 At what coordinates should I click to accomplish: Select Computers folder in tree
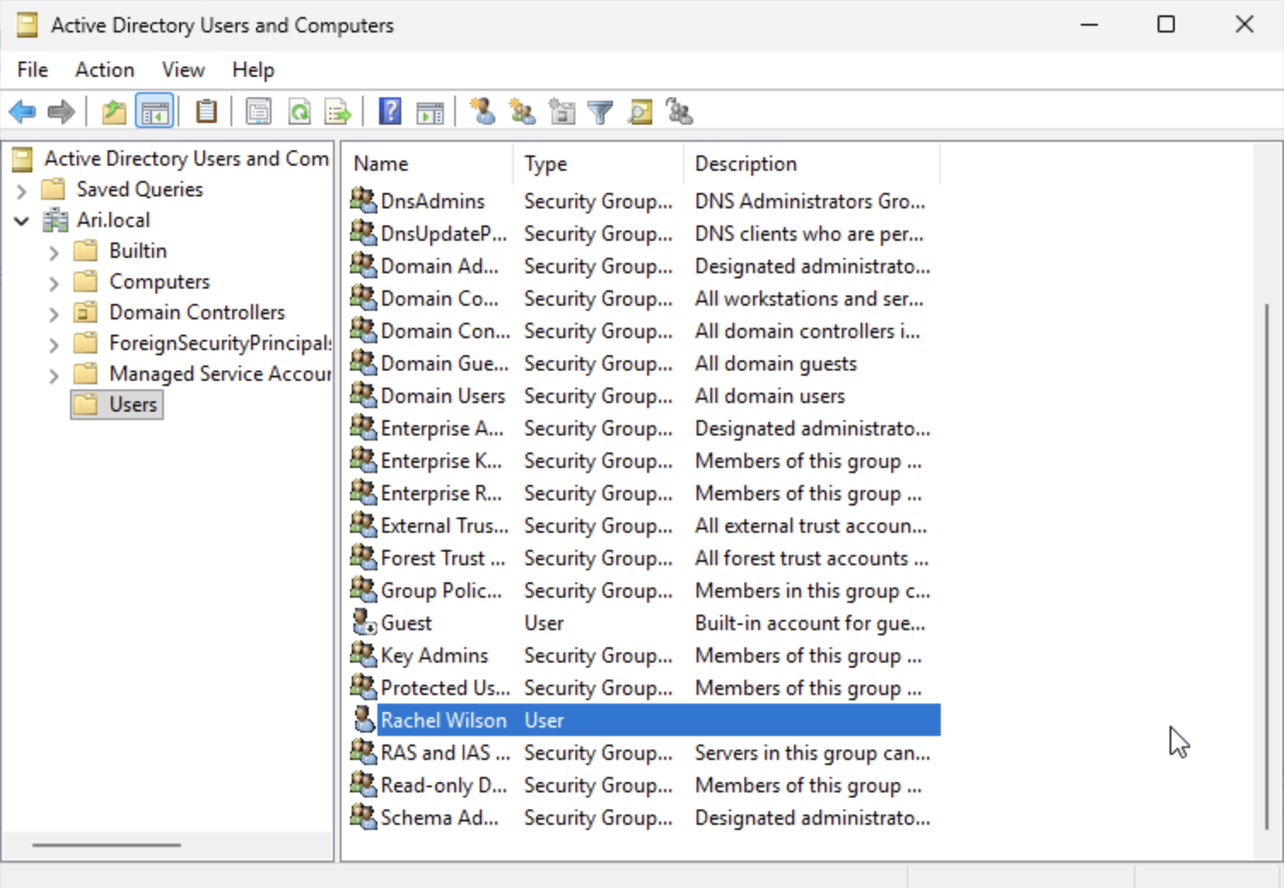[x=159, y=282]
